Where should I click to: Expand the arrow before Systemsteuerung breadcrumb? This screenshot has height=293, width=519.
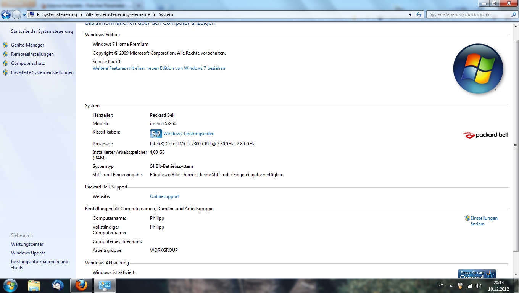tap(38, 14)
